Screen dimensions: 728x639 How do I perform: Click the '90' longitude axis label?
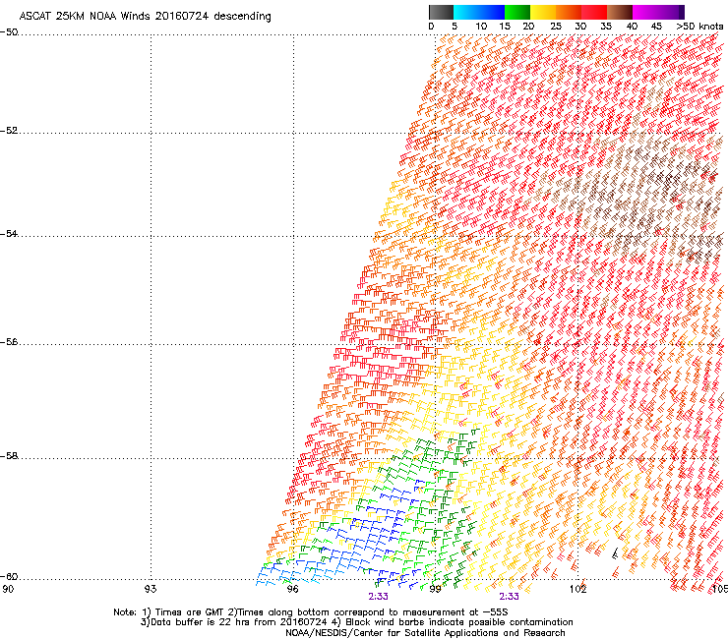pos(8,589)
